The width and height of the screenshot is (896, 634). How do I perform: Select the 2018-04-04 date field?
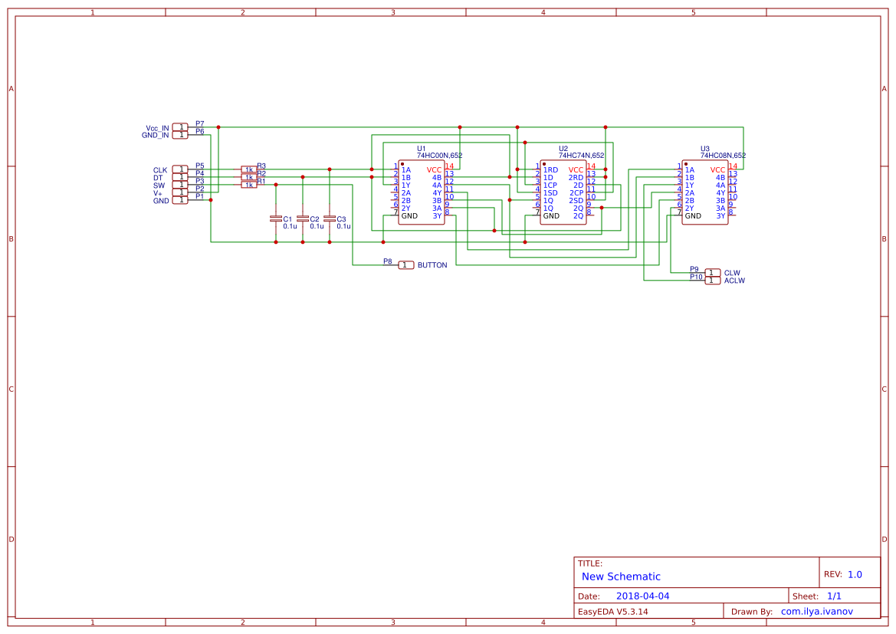point(645,595)
